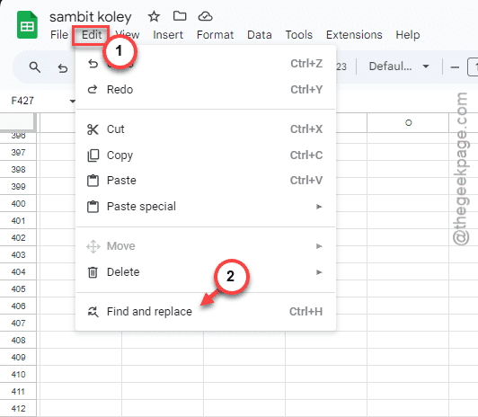Expand the Delete submenu
The height and width of the screenshot is (417, 478).
(206, 272)
